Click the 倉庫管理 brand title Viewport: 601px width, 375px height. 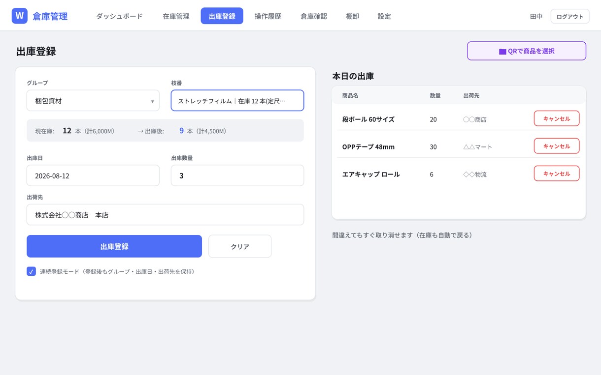(50, 16)
